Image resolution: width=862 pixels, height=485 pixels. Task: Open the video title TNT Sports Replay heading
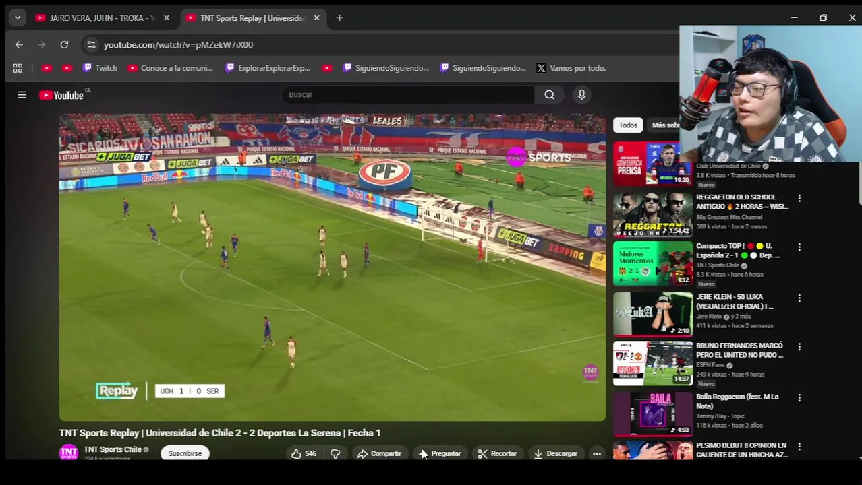click(x=220, y=433)
